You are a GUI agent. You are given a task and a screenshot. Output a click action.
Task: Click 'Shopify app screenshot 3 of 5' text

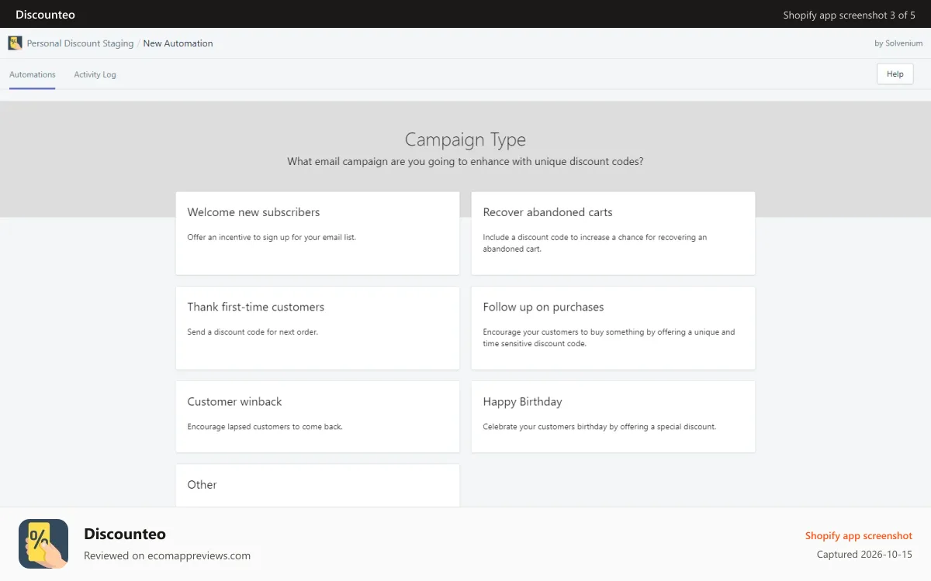pos(850,15)
